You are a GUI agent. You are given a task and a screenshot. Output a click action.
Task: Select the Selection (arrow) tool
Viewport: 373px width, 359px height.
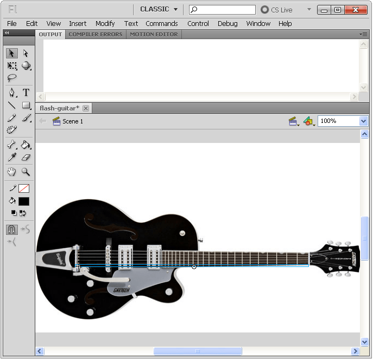[x=11, y=53]
